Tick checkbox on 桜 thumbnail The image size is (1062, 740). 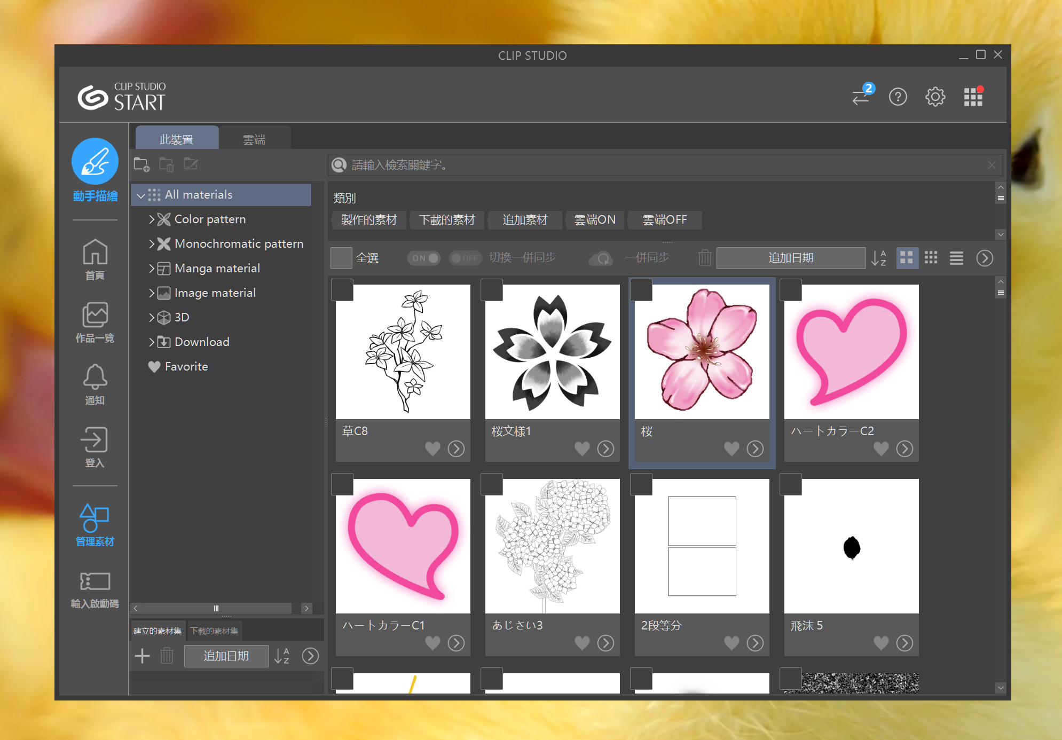point(641,290)
